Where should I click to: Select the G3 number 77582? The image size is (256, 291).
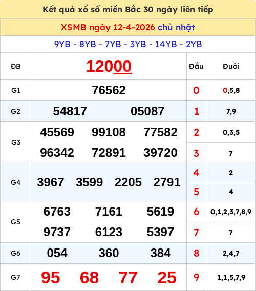(x=160, y=132)
